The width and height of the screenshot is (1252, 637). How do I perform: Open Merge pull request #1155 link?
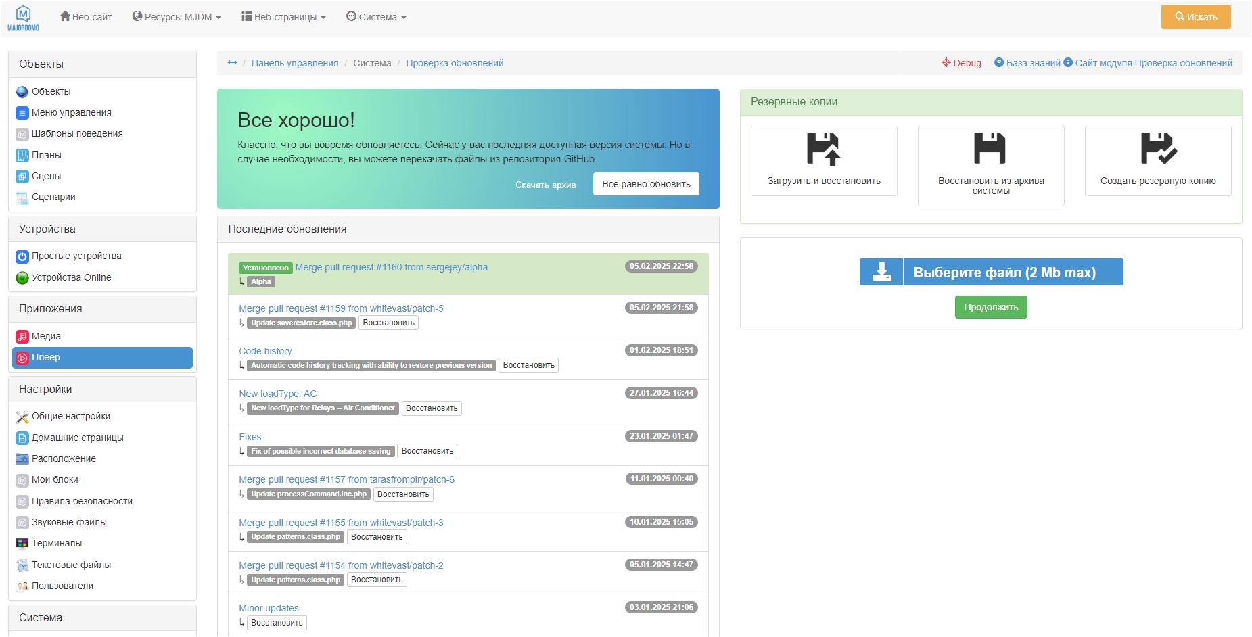pos(341,523)
